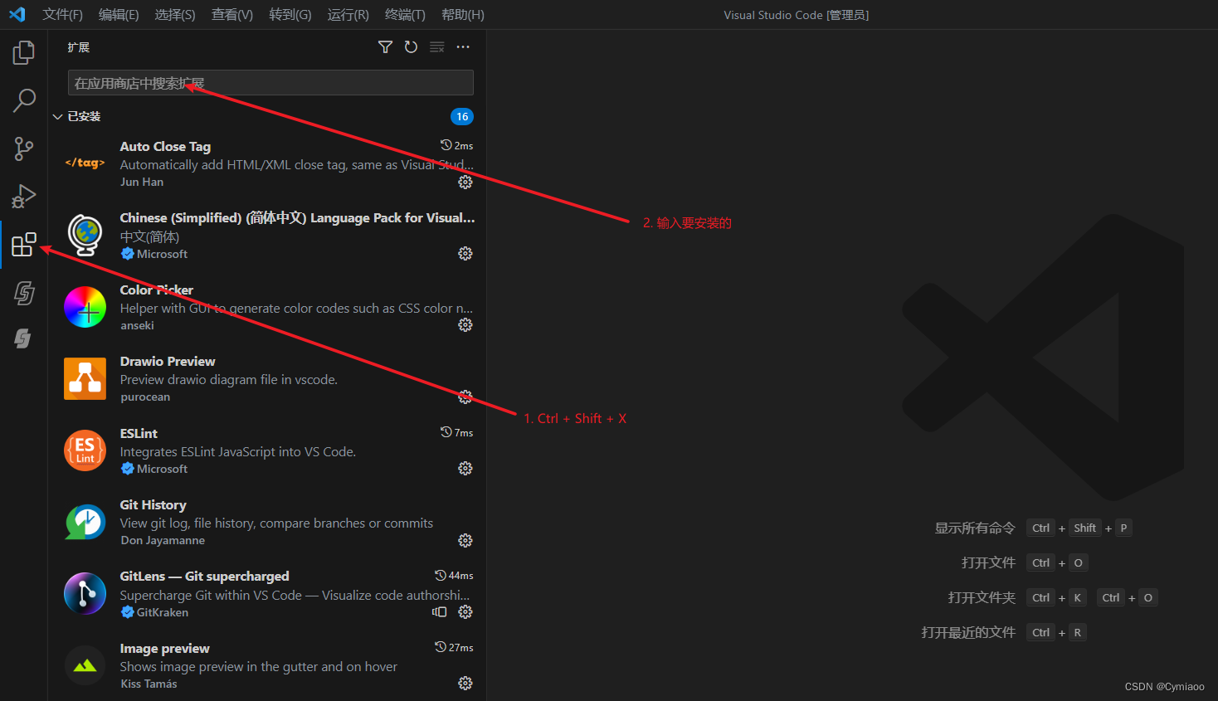Click the Drawio Preview orange icon
Viewport: 1218px width, 701px height.
(85, 378)
